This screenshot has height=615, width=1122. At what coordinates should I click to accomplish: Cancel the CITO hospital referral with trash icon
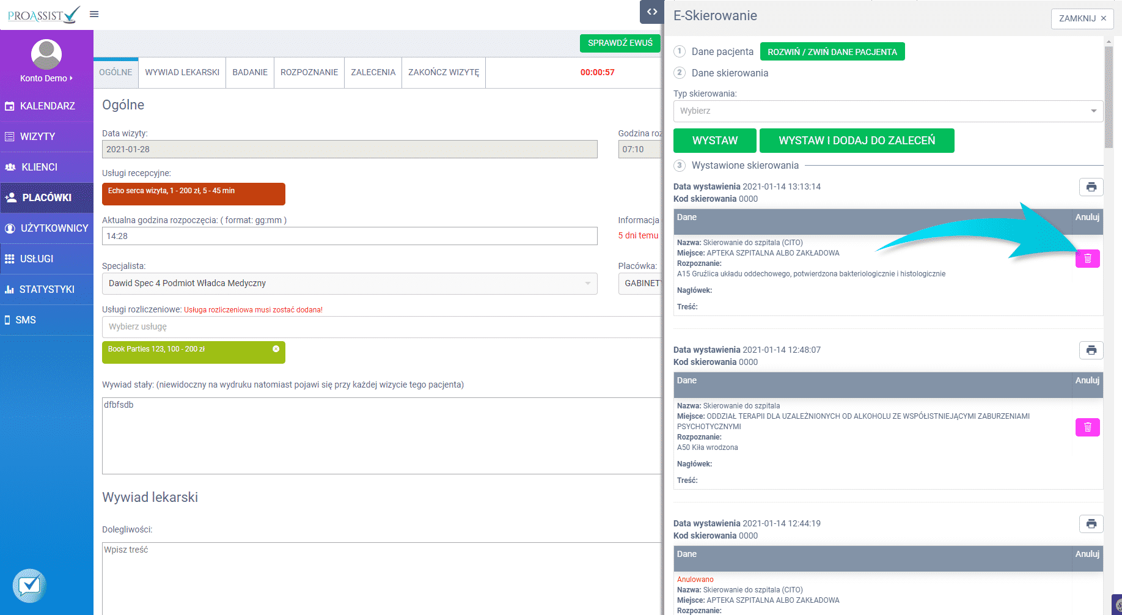[1088, 259]
